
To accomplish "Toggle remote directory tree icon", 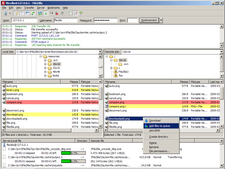I will (27, 13).
